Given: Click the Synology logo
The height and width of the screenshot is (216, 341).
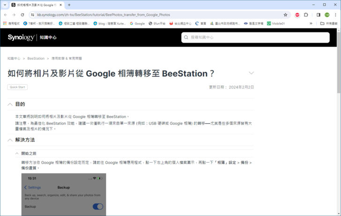Looking at the screenshot, I should click(21, 37).
